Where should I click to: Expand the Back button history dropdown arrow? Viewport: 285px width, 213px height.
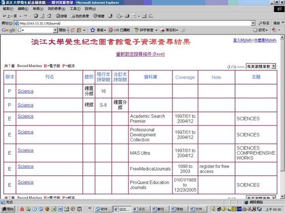pyautogui.click(x=20, y=16)
